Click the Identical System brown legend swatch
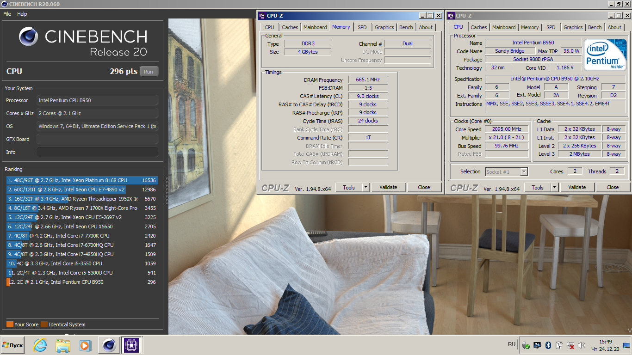This screenshot has height=355, width=632. point(44,324)
